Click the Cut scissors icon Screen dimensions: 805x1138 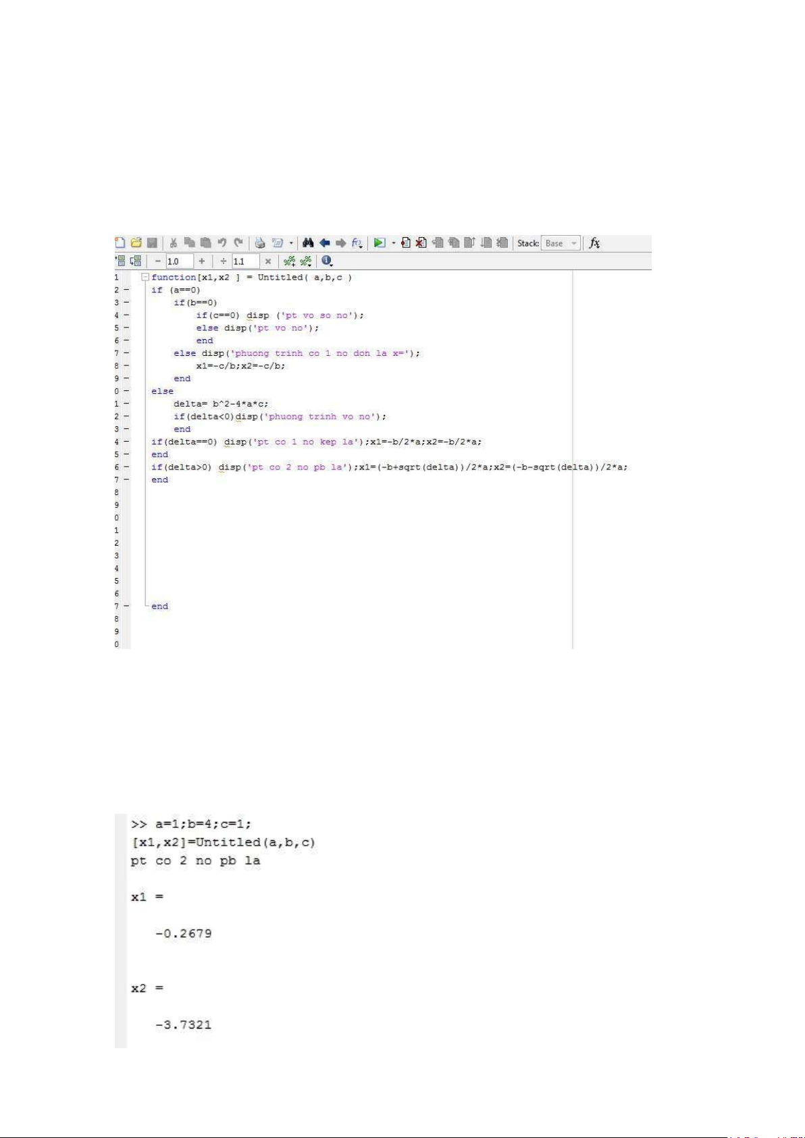[x=174, y=243]
